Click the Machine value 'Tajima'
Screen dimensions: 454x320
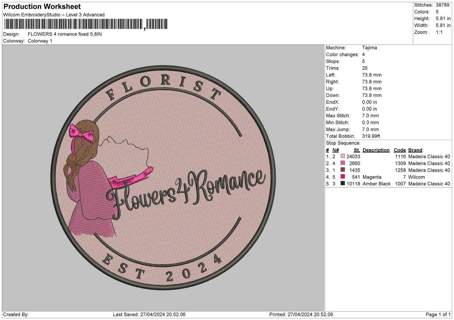369,48
